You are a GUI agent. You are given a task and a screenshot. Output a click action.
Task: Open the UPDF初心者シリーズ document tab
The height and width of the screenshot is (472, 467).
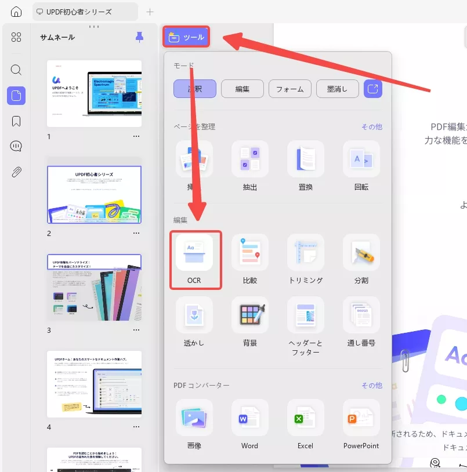(x=85, y=12)
